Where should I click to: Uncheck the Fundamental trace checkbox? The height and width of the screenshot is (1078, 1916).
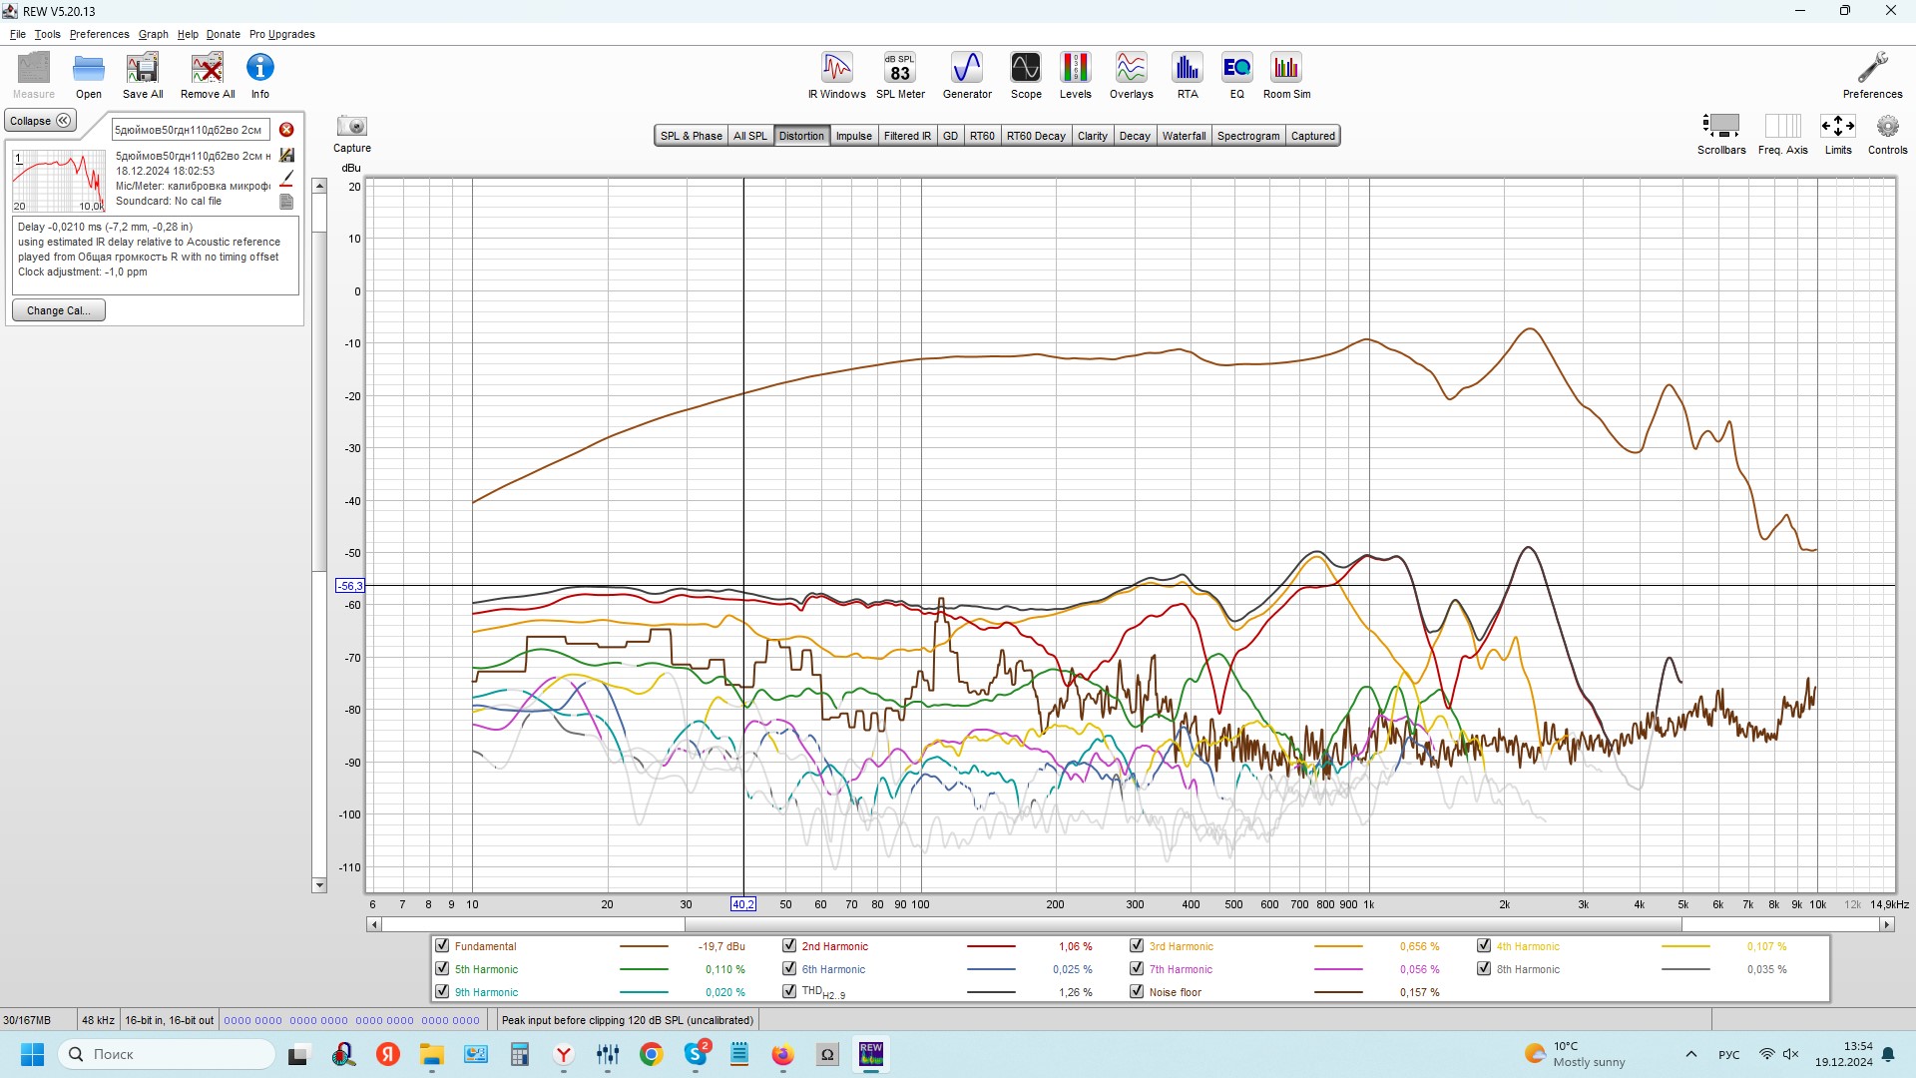(442, 946)
